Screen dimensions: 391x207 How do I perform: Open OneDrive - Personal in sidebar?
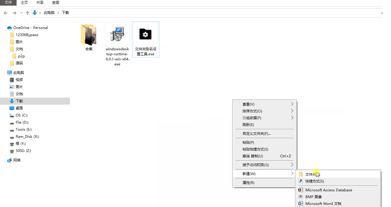pyautogui.click(x=30, y=28)
